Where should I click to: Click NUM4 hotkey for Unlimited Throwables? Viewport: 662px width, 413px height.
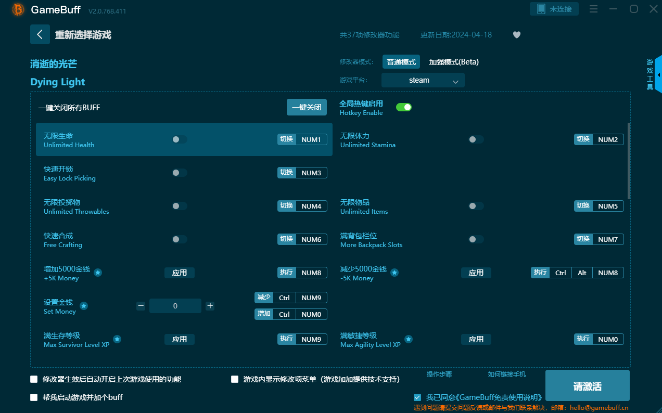click(x=311, y=206)
